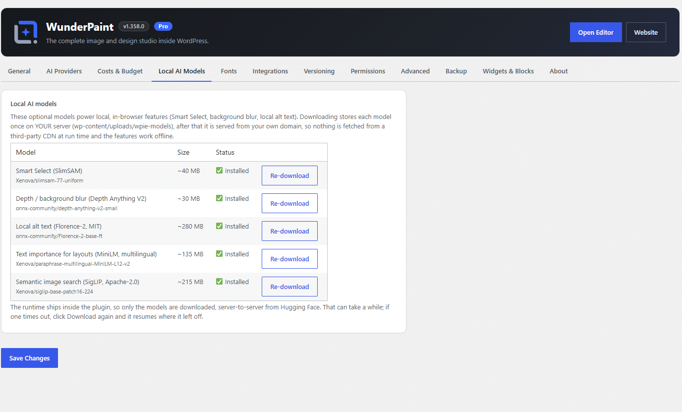682x412 pixels.
Task: Click the Smart Select (SlimSAM) model name
Action: 49,171
